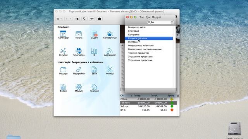Open the Пошта mail icon
Viewport: 248px width, 139px height.
[x=79, y=35]
